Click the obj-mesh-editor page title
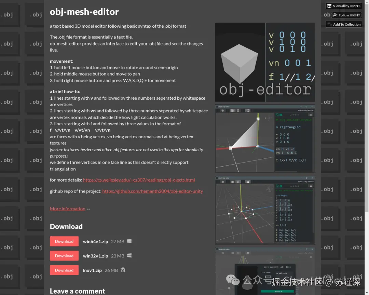This screenshot has width=369, height=295. tap(84, 12)
